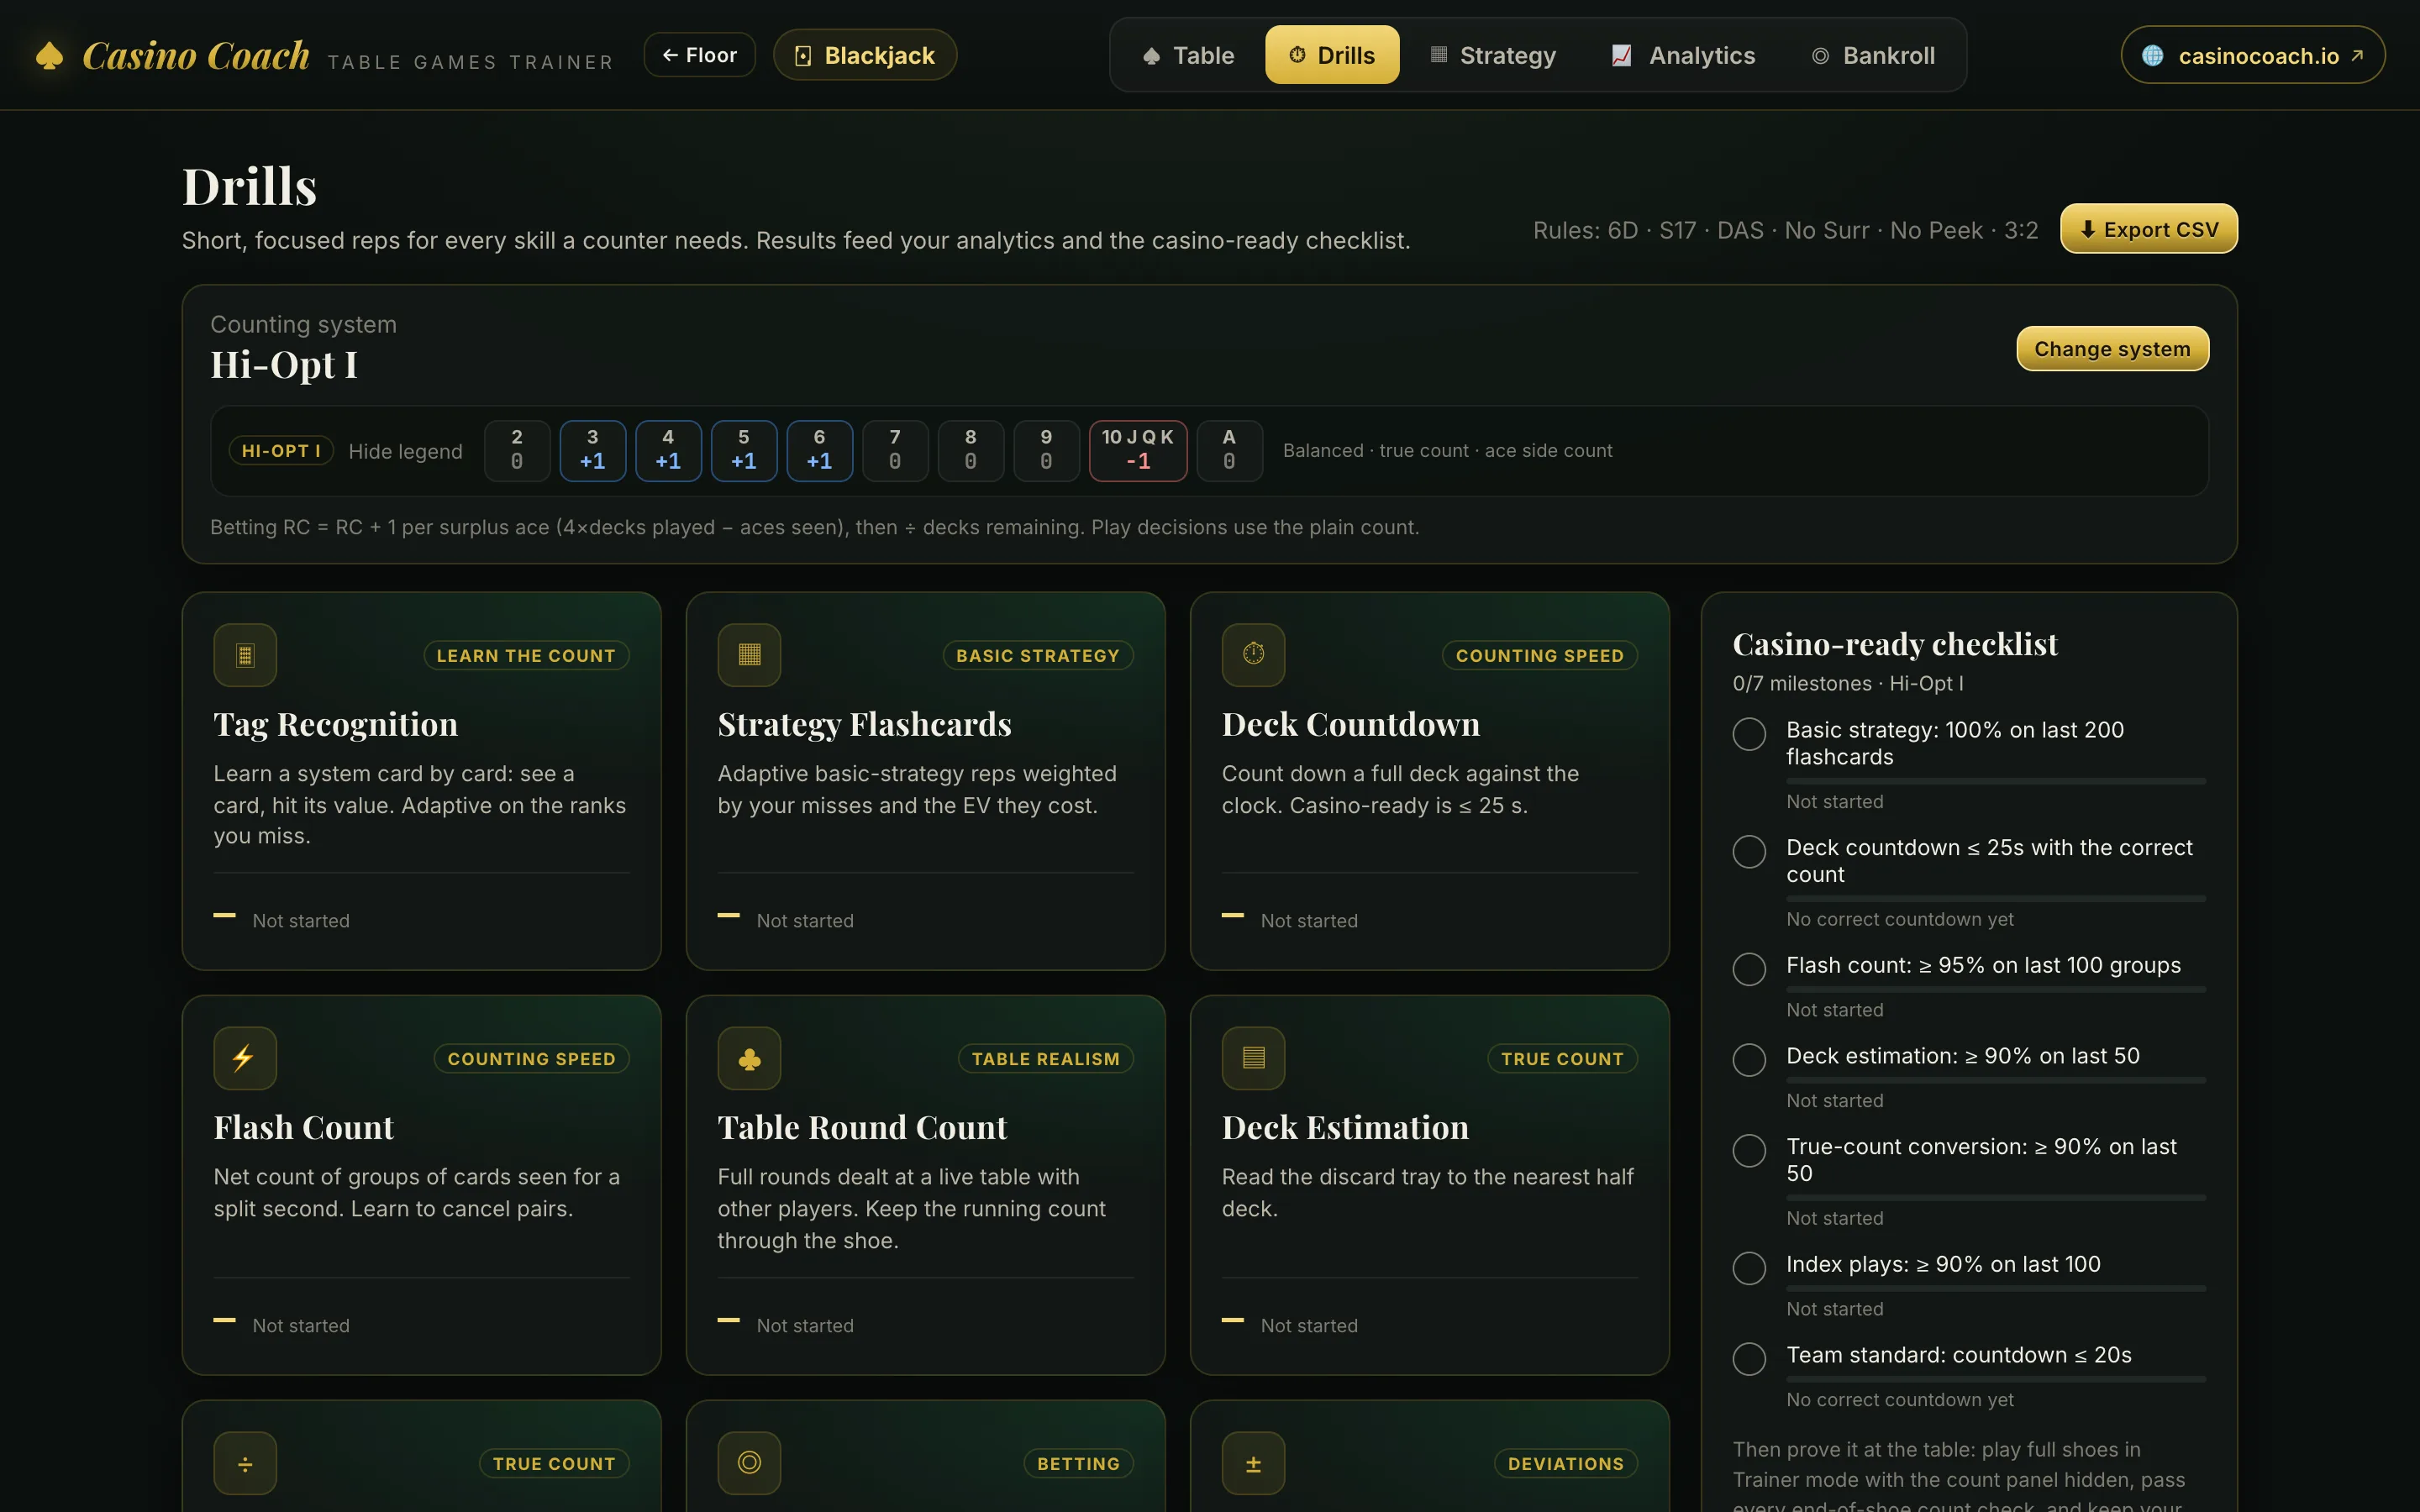
Task: Click the Deck Countdown stopwatch icon
Action: click(x=1253, y=655)
